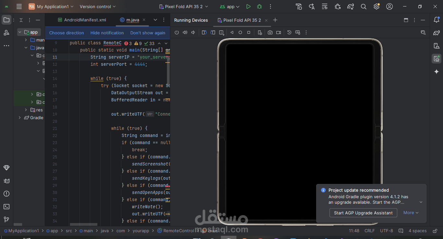Record emulator screen with video camera icon
This screenshot has height=239, width=443.
(279, 32)
